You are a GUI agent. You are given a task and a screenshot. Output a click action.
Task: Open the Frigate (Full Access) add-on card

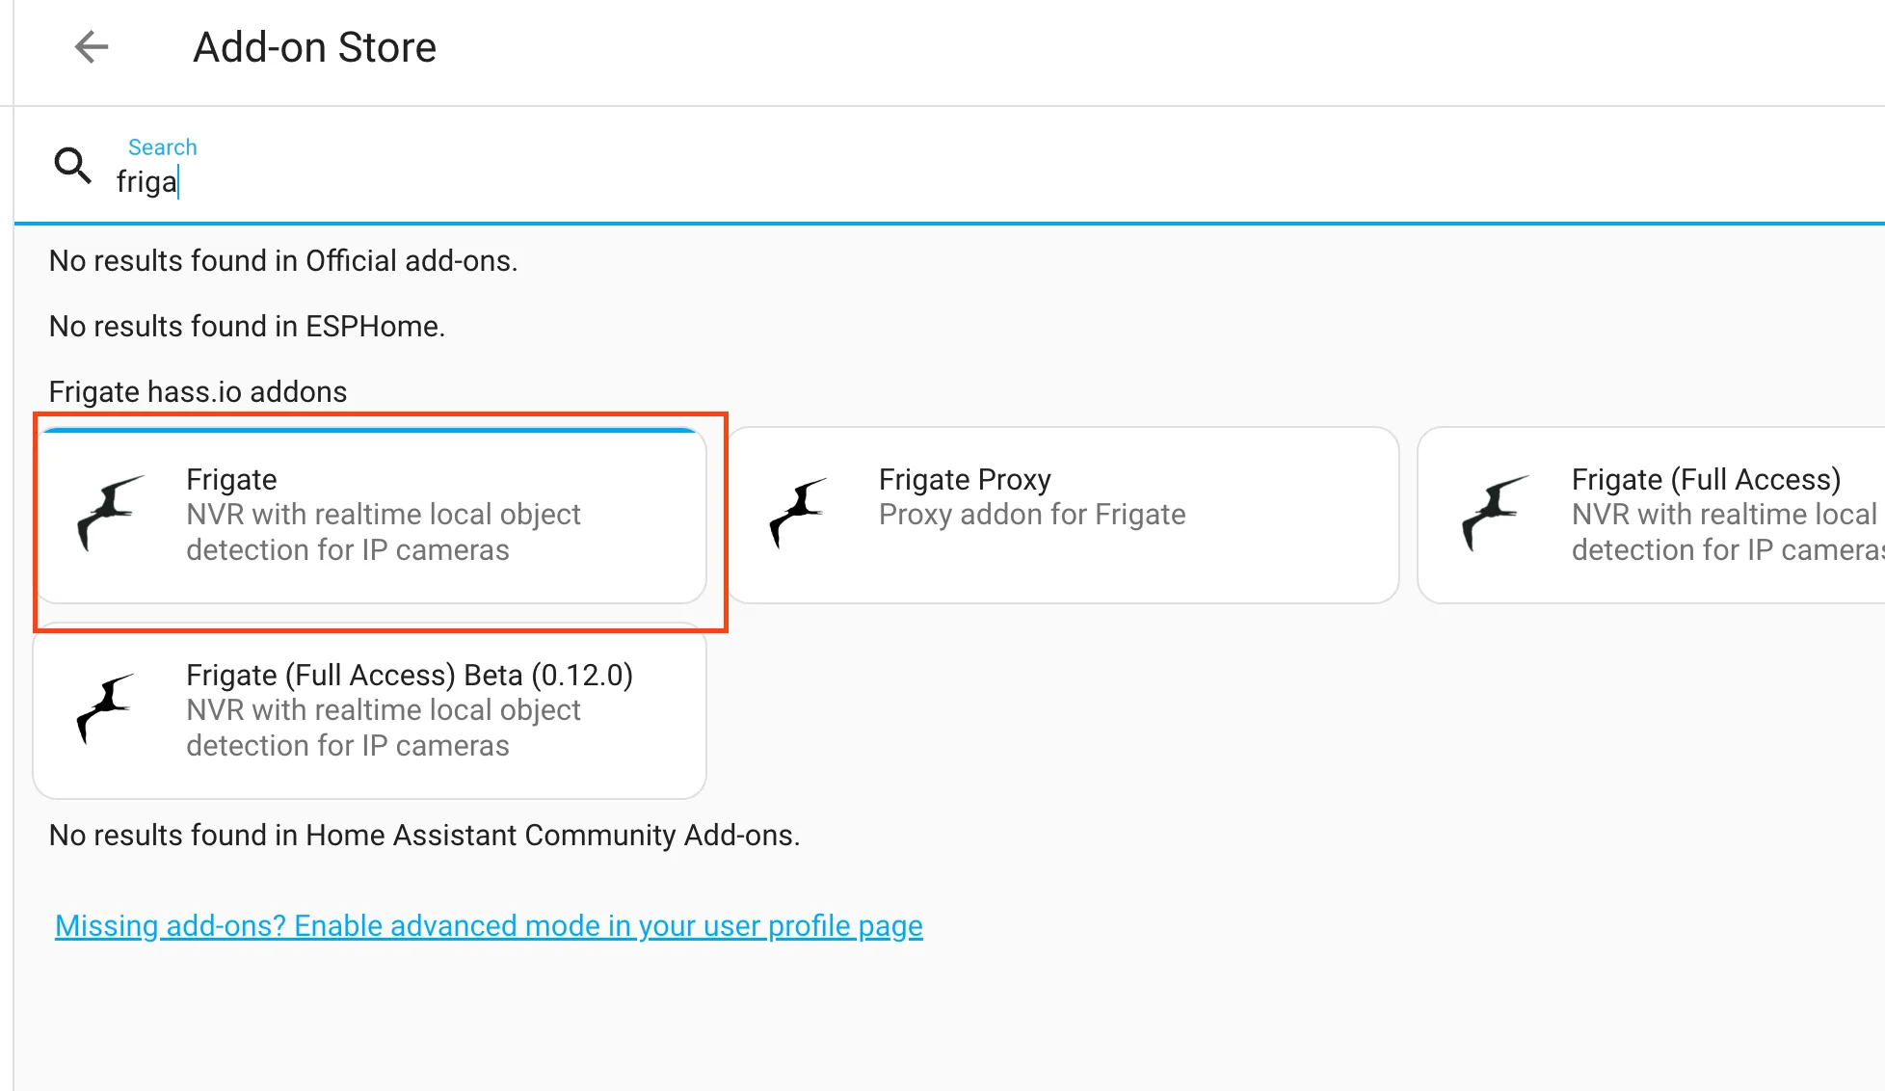1651,516
